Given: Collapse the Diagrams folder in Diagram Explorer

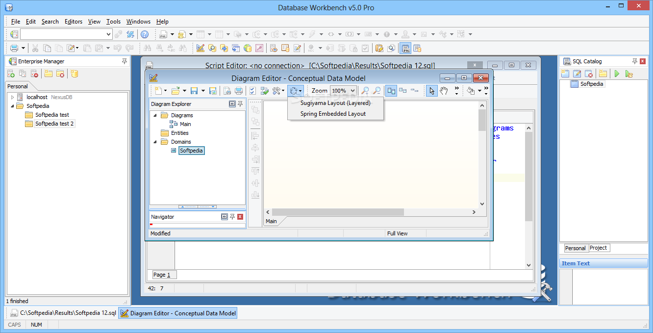Looking at the screenshot, I should point(155,115).
